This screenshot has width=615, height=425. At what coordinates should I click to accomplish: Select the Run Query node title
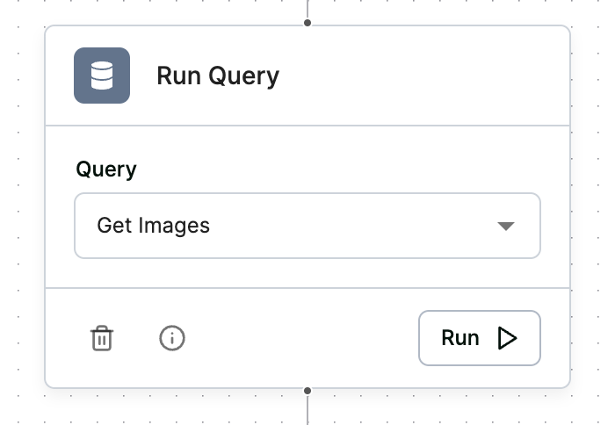coord(217,76)
